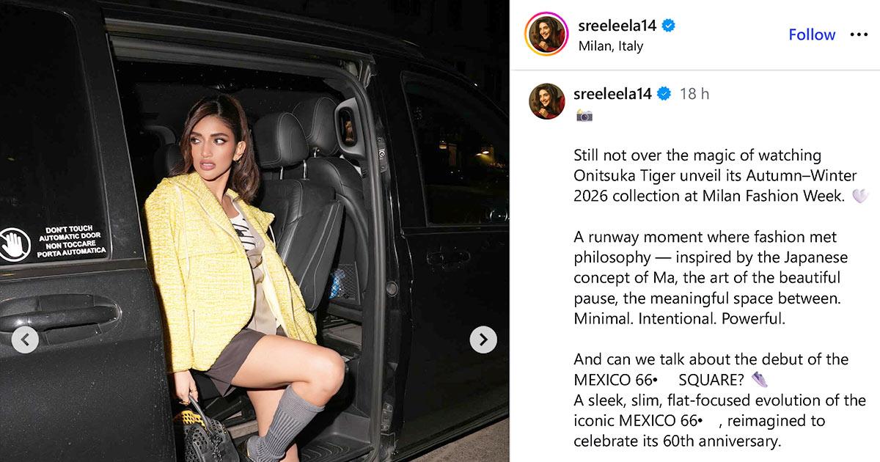Click verified badge beside header username
This screenshot has width=880, height=462.
[x=668, y=26]
